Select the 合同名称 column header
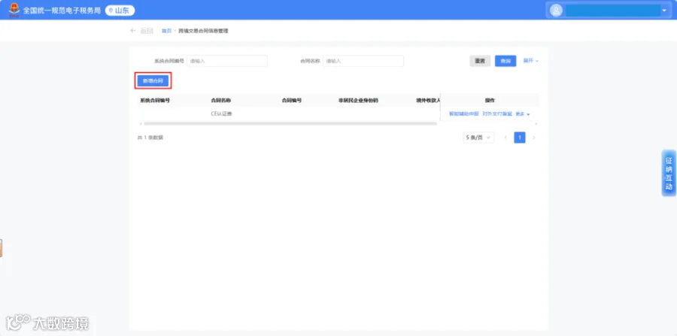Screen dimensions: 677x336 (x=220, y=101)
